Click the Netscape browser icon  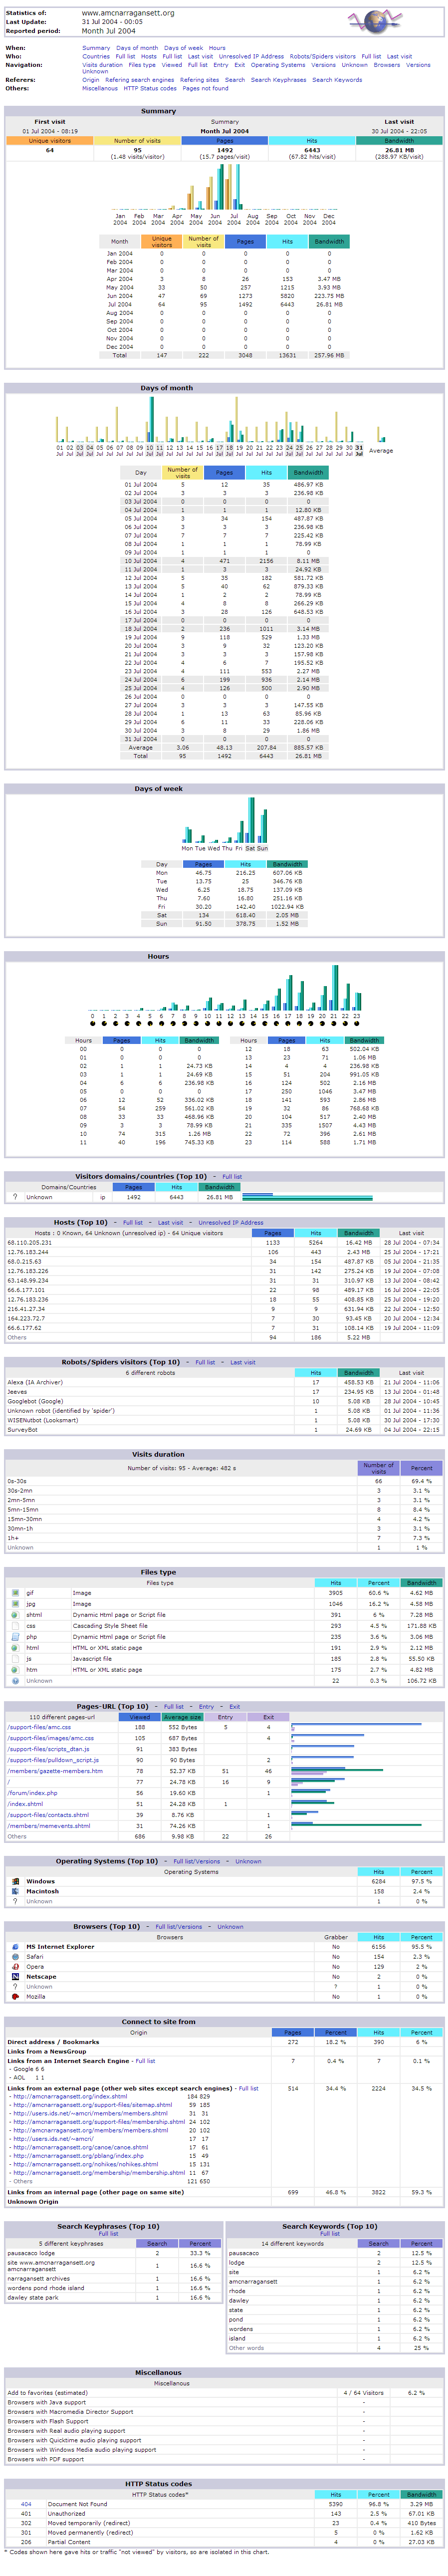click(15, 1976)
